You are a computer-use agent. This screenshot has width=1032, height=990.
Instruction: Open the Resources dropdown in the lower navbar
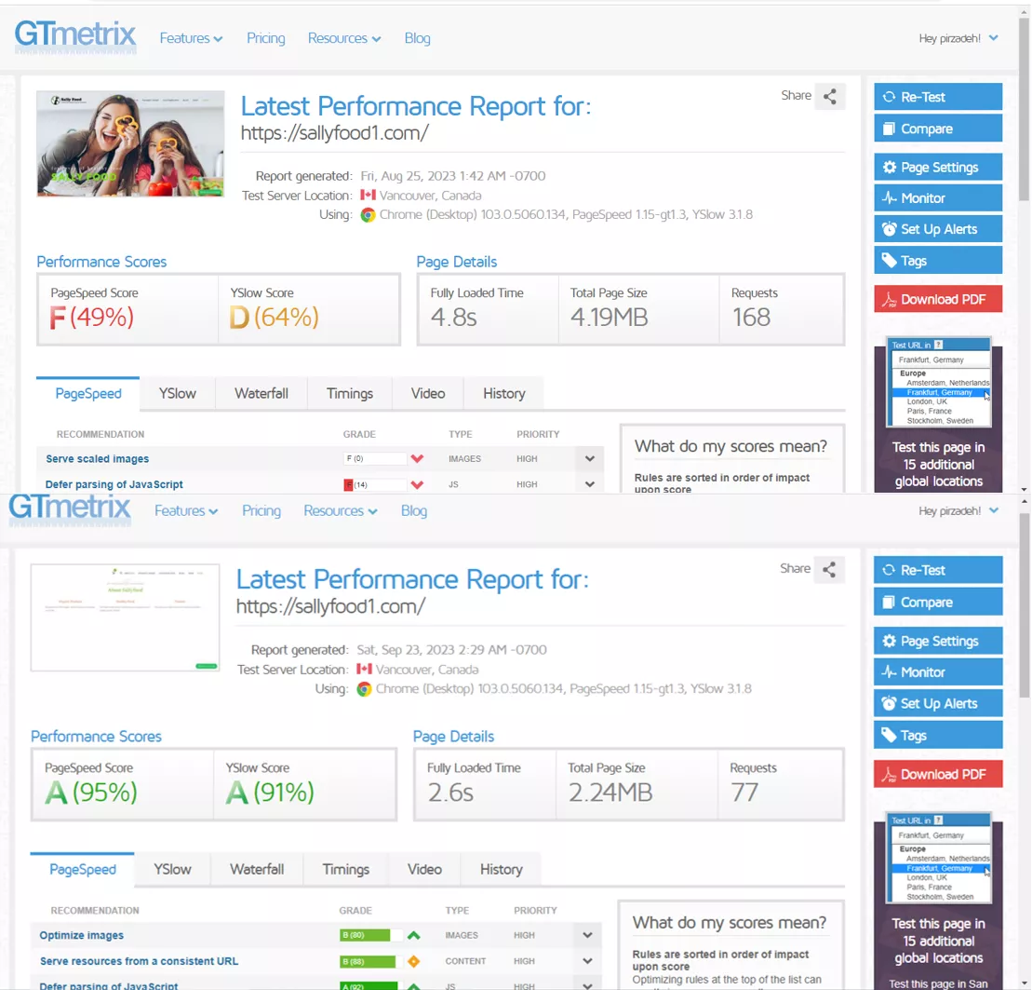pos(341,510)
